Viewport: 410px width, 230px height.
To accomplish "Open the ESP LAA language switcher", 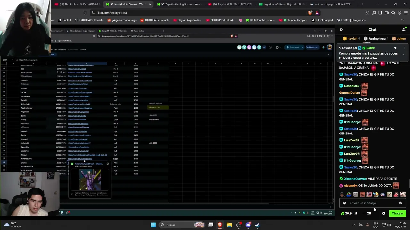I will tap(376, 225).
